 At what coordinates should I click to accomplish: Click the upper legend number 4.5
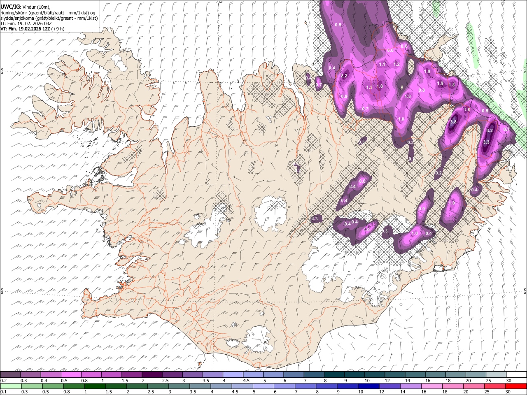point(246,381)
